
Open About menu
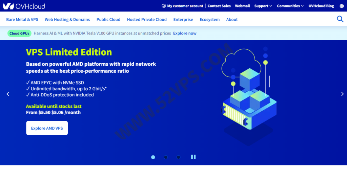232,19
